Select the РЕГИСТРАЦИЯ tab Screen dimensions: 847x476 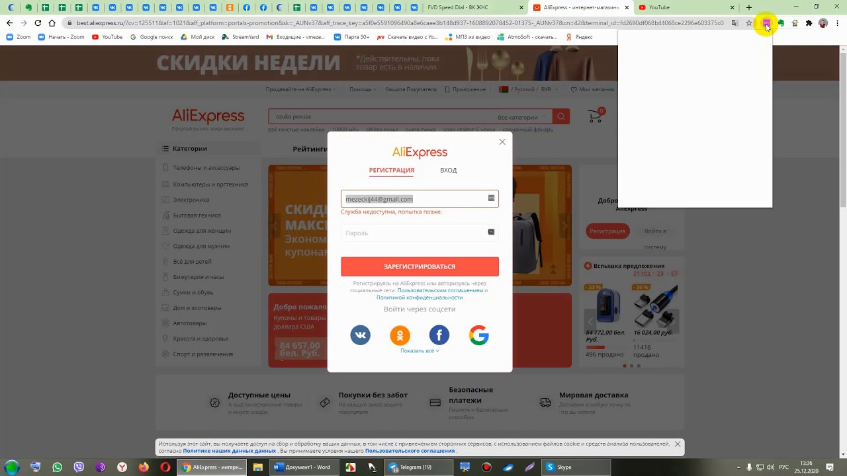392,171
